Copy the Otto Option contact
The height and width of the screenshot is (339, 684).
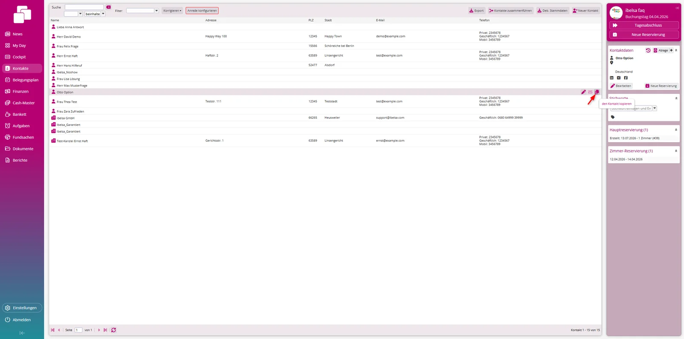point(597,92)
